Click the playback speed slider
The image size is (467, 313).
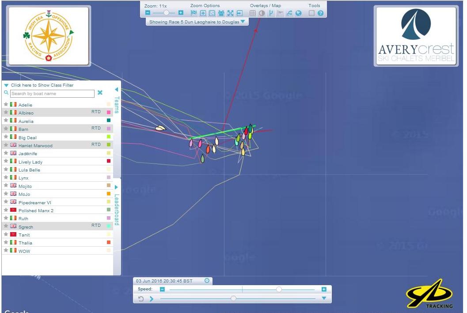click(x=242, y=289)
